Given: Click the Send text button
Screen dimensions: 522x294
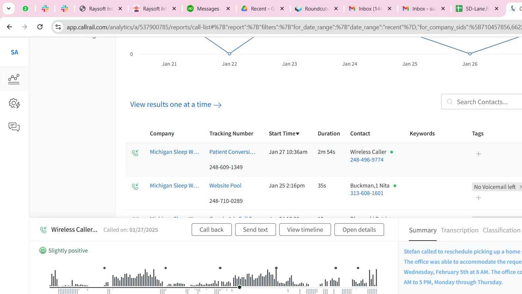Looking at the screenshot, I should tap(255, 230).
